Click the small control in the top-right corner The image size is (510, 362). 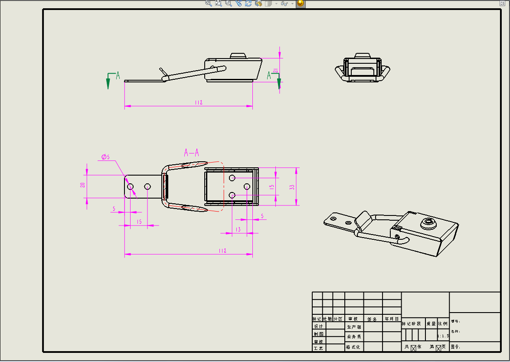click(x=503, y=3)
